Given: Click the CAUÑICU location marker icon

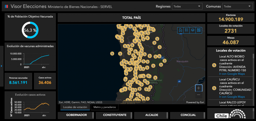Looking at the screenshot, I should [x=214, y=88].
